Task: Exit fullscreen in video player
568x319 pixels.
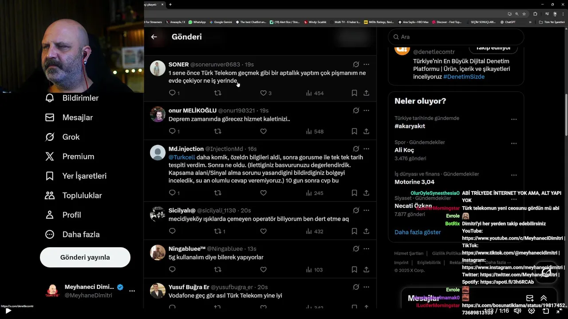Action: pos(560,311)
